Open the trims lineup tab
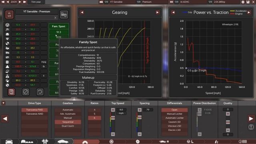Screen dimensions: 256x144 (27, 142)
